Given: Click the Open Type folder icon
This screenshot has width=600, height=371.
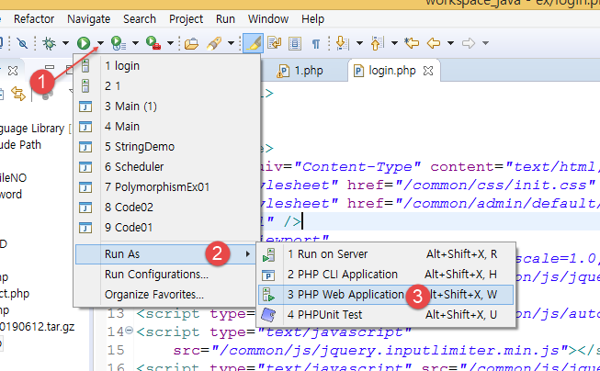Looking at the screenshot, I should pos(191,43).
